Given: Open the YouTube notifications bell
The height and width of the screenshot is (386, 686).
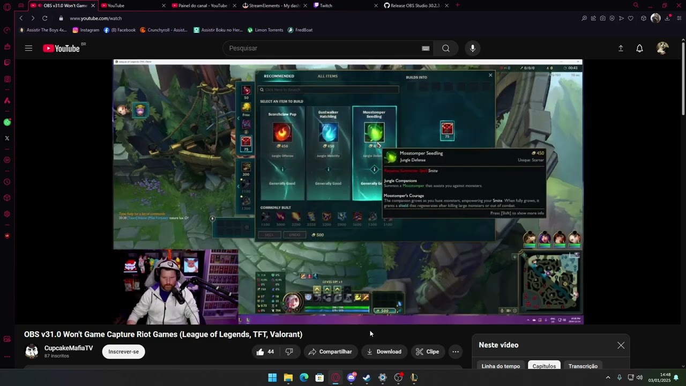Looking at the screenshot, I should pyautogui.click(x=639, y=48).
